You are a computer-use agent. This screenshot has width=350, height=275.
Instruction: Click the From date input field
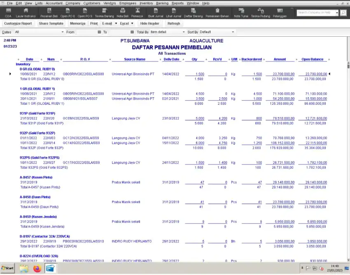pyautogui.click(x=87, y=32)
